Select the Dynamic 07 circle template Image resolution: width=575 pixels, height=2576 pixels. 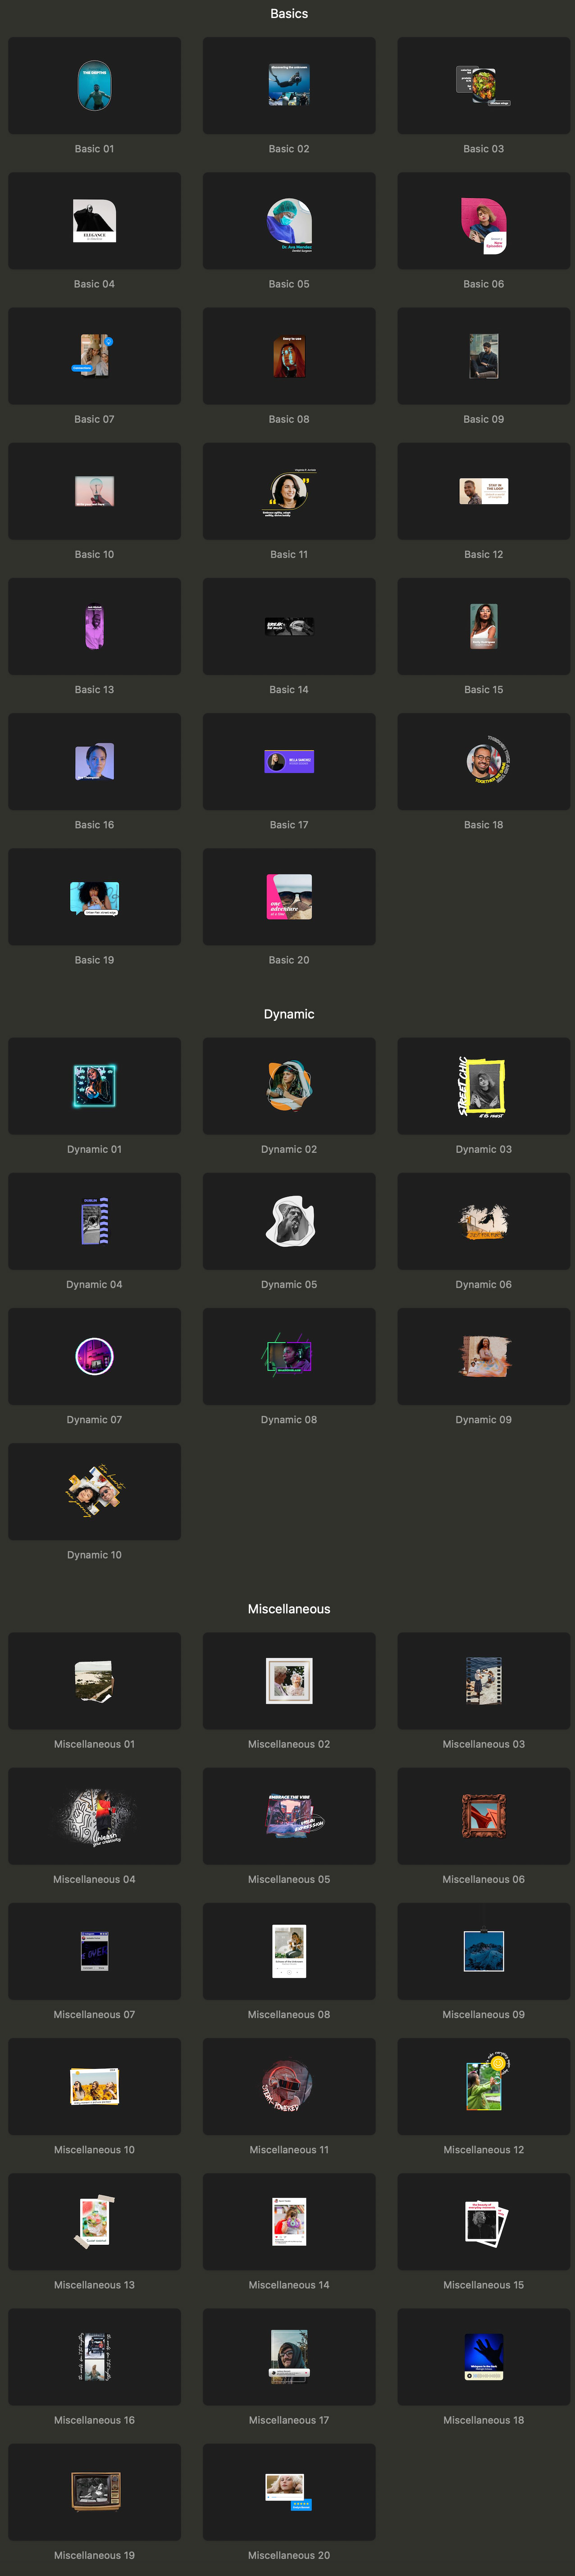(94, 1356)
